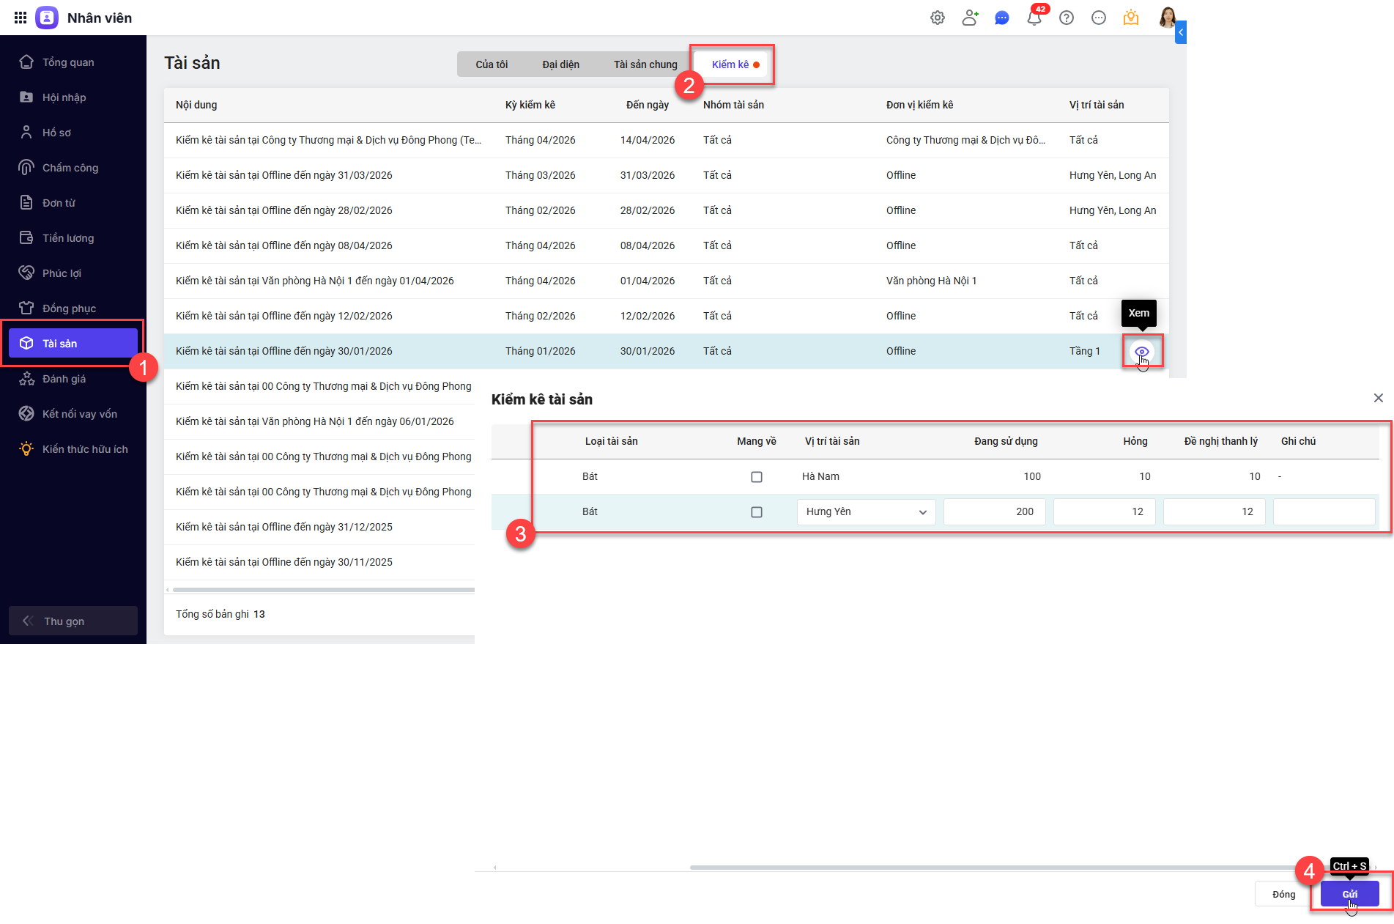Click the Ghi chú input field

[1323, 512]
